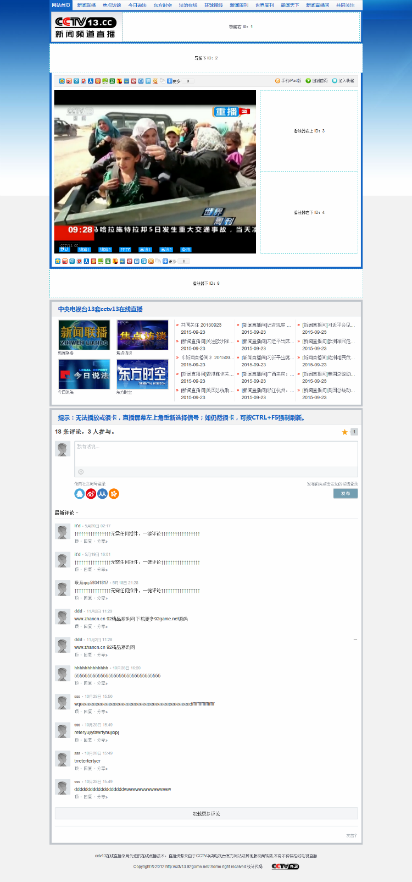
Task: Log in with Weibo account icon
Action: tap(91, 494)
